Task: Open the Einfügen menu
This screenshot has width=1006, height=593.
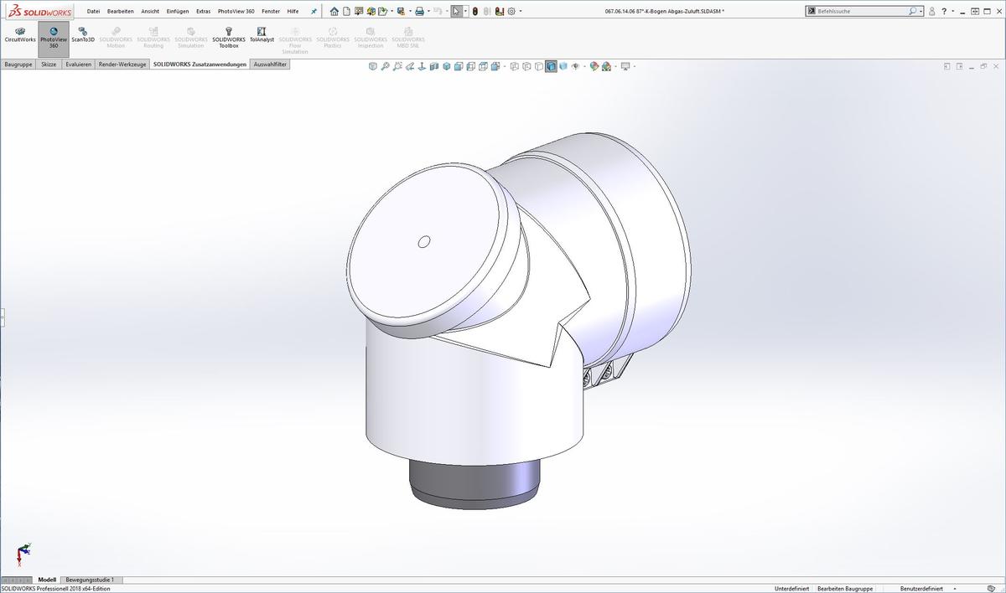Action: [177, 11]
